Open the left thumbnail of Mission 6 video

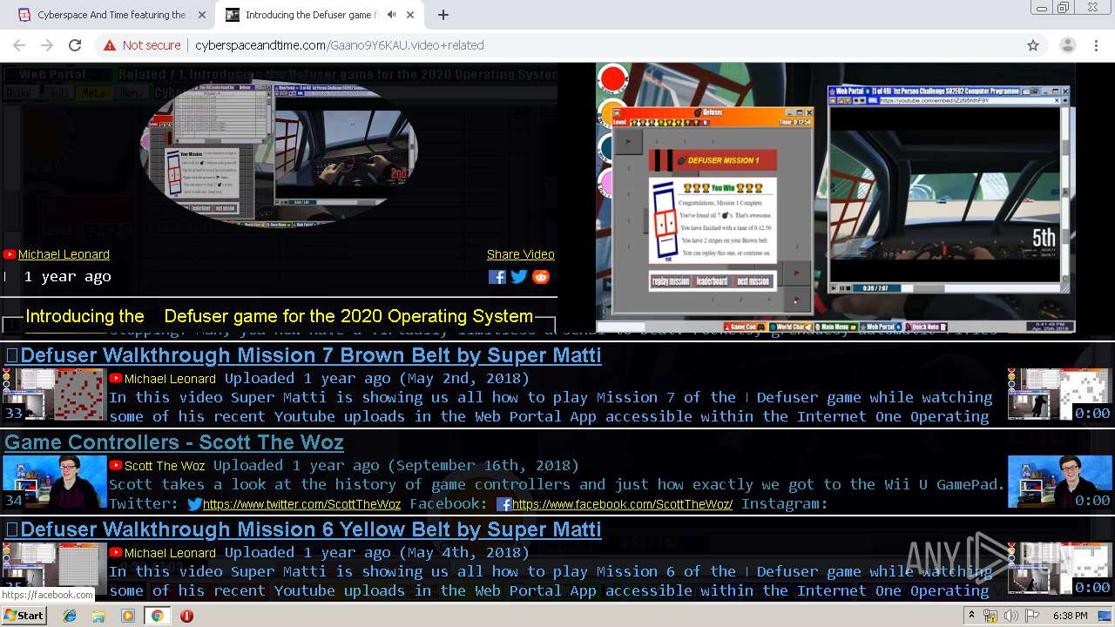coord(54,569)
